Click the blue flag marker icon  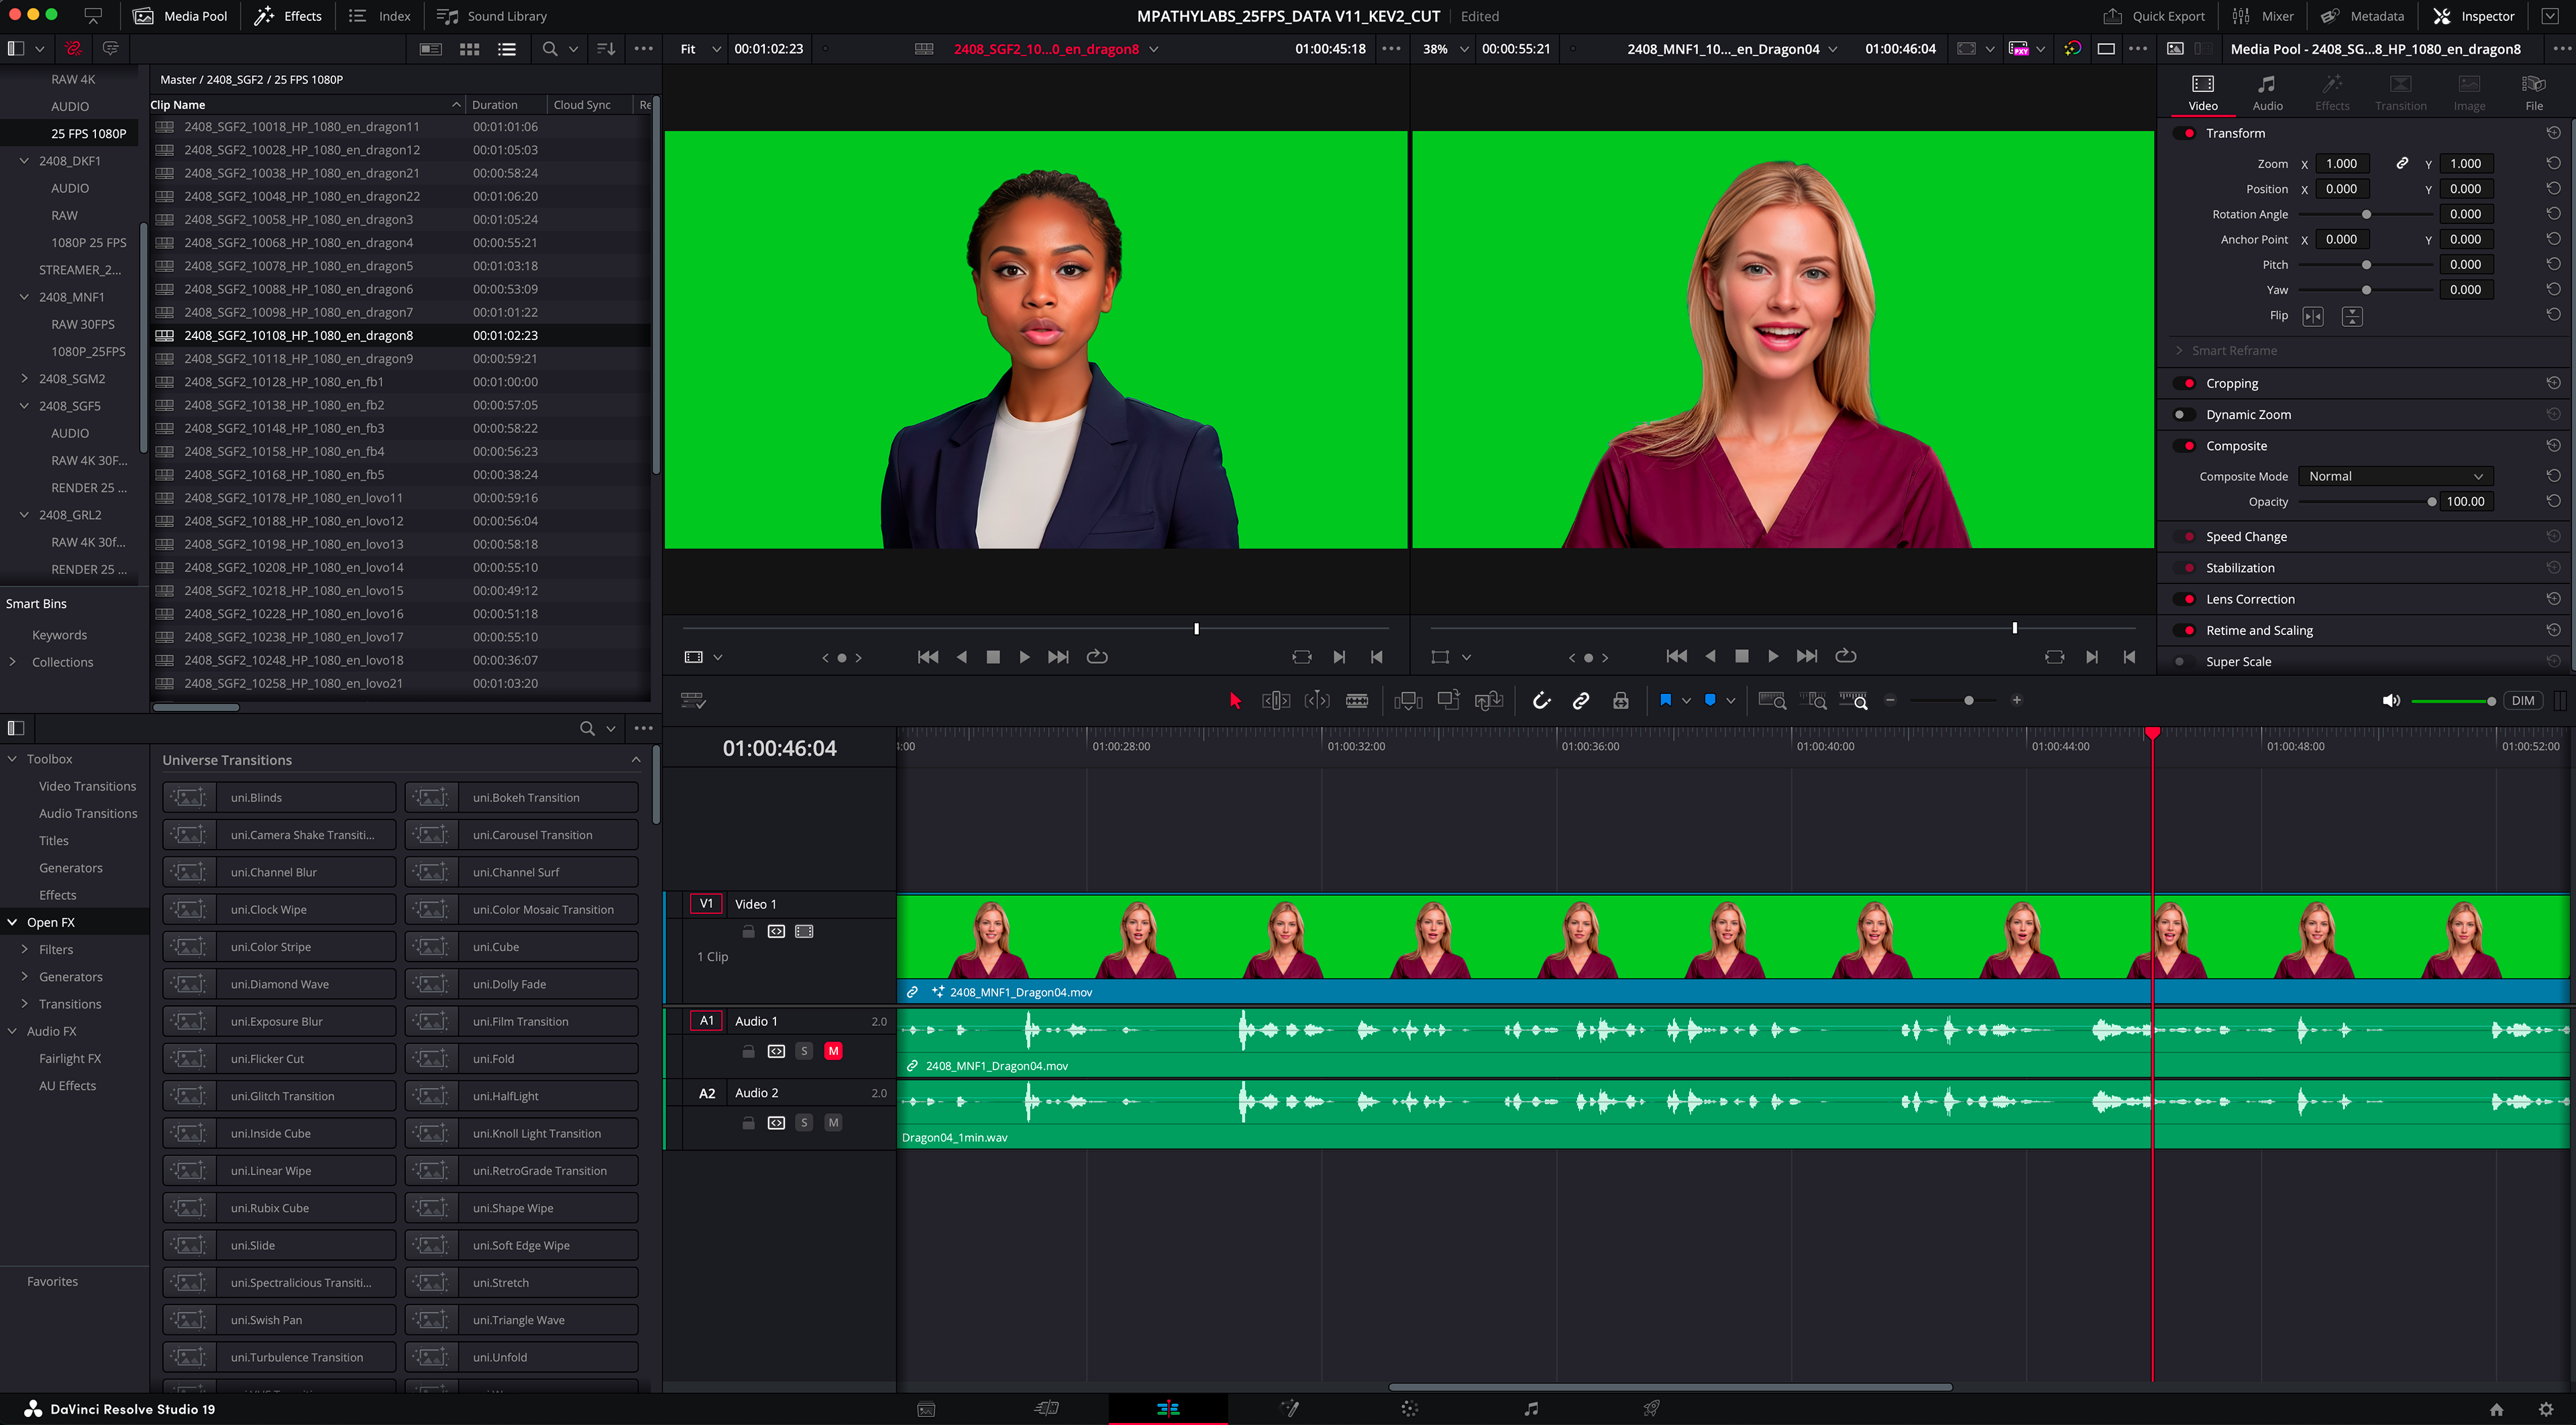tap(1665, 701)
